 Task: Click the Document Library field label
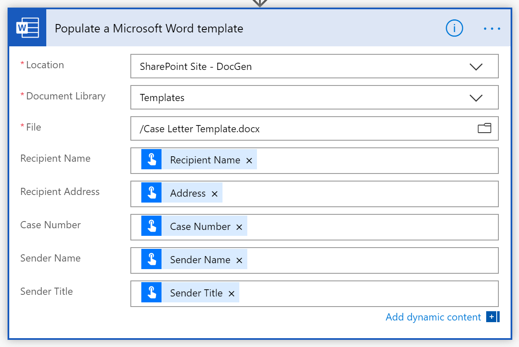66,96
